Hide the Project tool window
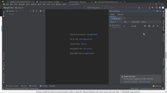167x93 pixels. click(44, 11)
